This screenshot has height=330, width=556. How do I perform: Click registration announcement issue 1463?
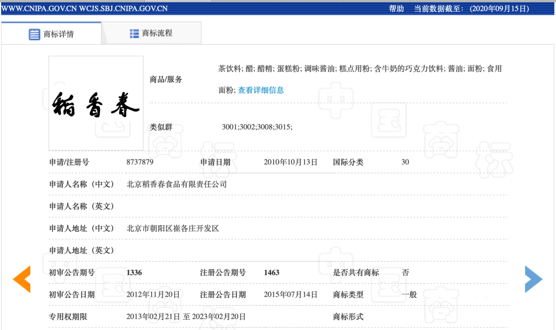pos(271,272)
